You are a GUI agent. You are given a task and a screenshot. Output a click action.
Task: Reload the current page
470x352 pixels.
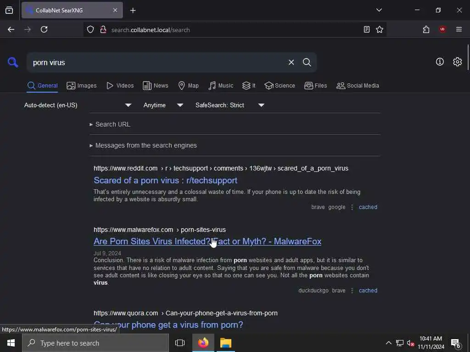click(x=44, y=29)
